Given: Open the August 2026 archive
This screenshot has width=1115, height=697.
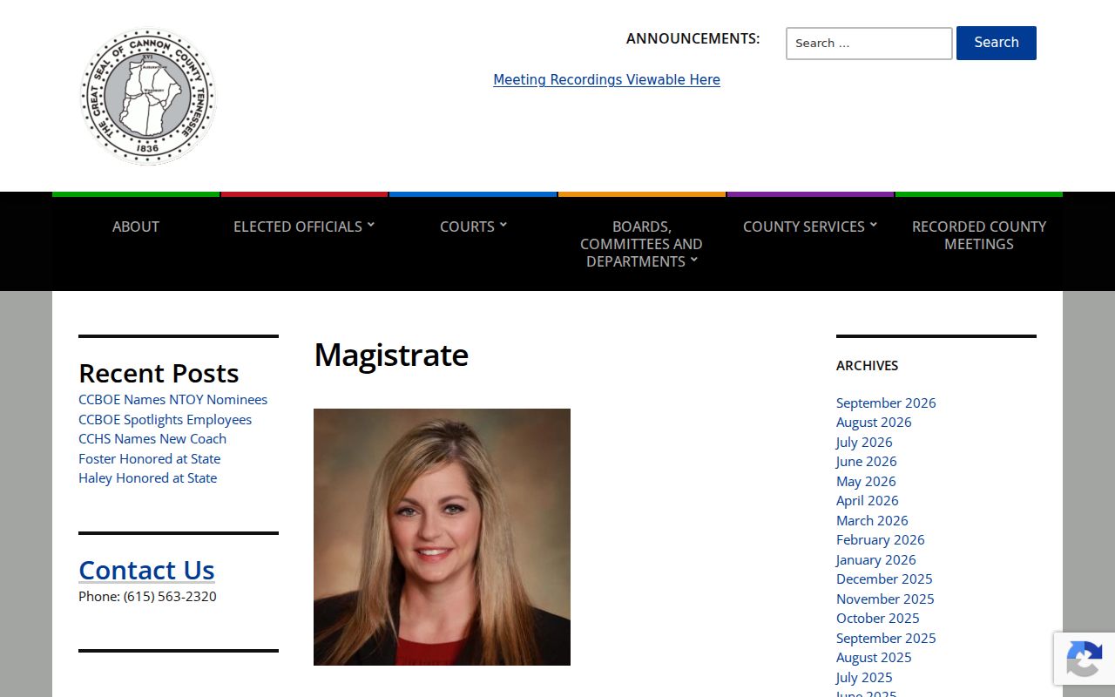Looking at the screenshot, I should (874, 423).
